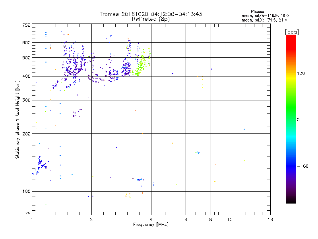Screen dimensions: 318x239
Task: Click the 'Stationary phase Virtual Height [km]' axis label
Action: [x=17, y=119]
